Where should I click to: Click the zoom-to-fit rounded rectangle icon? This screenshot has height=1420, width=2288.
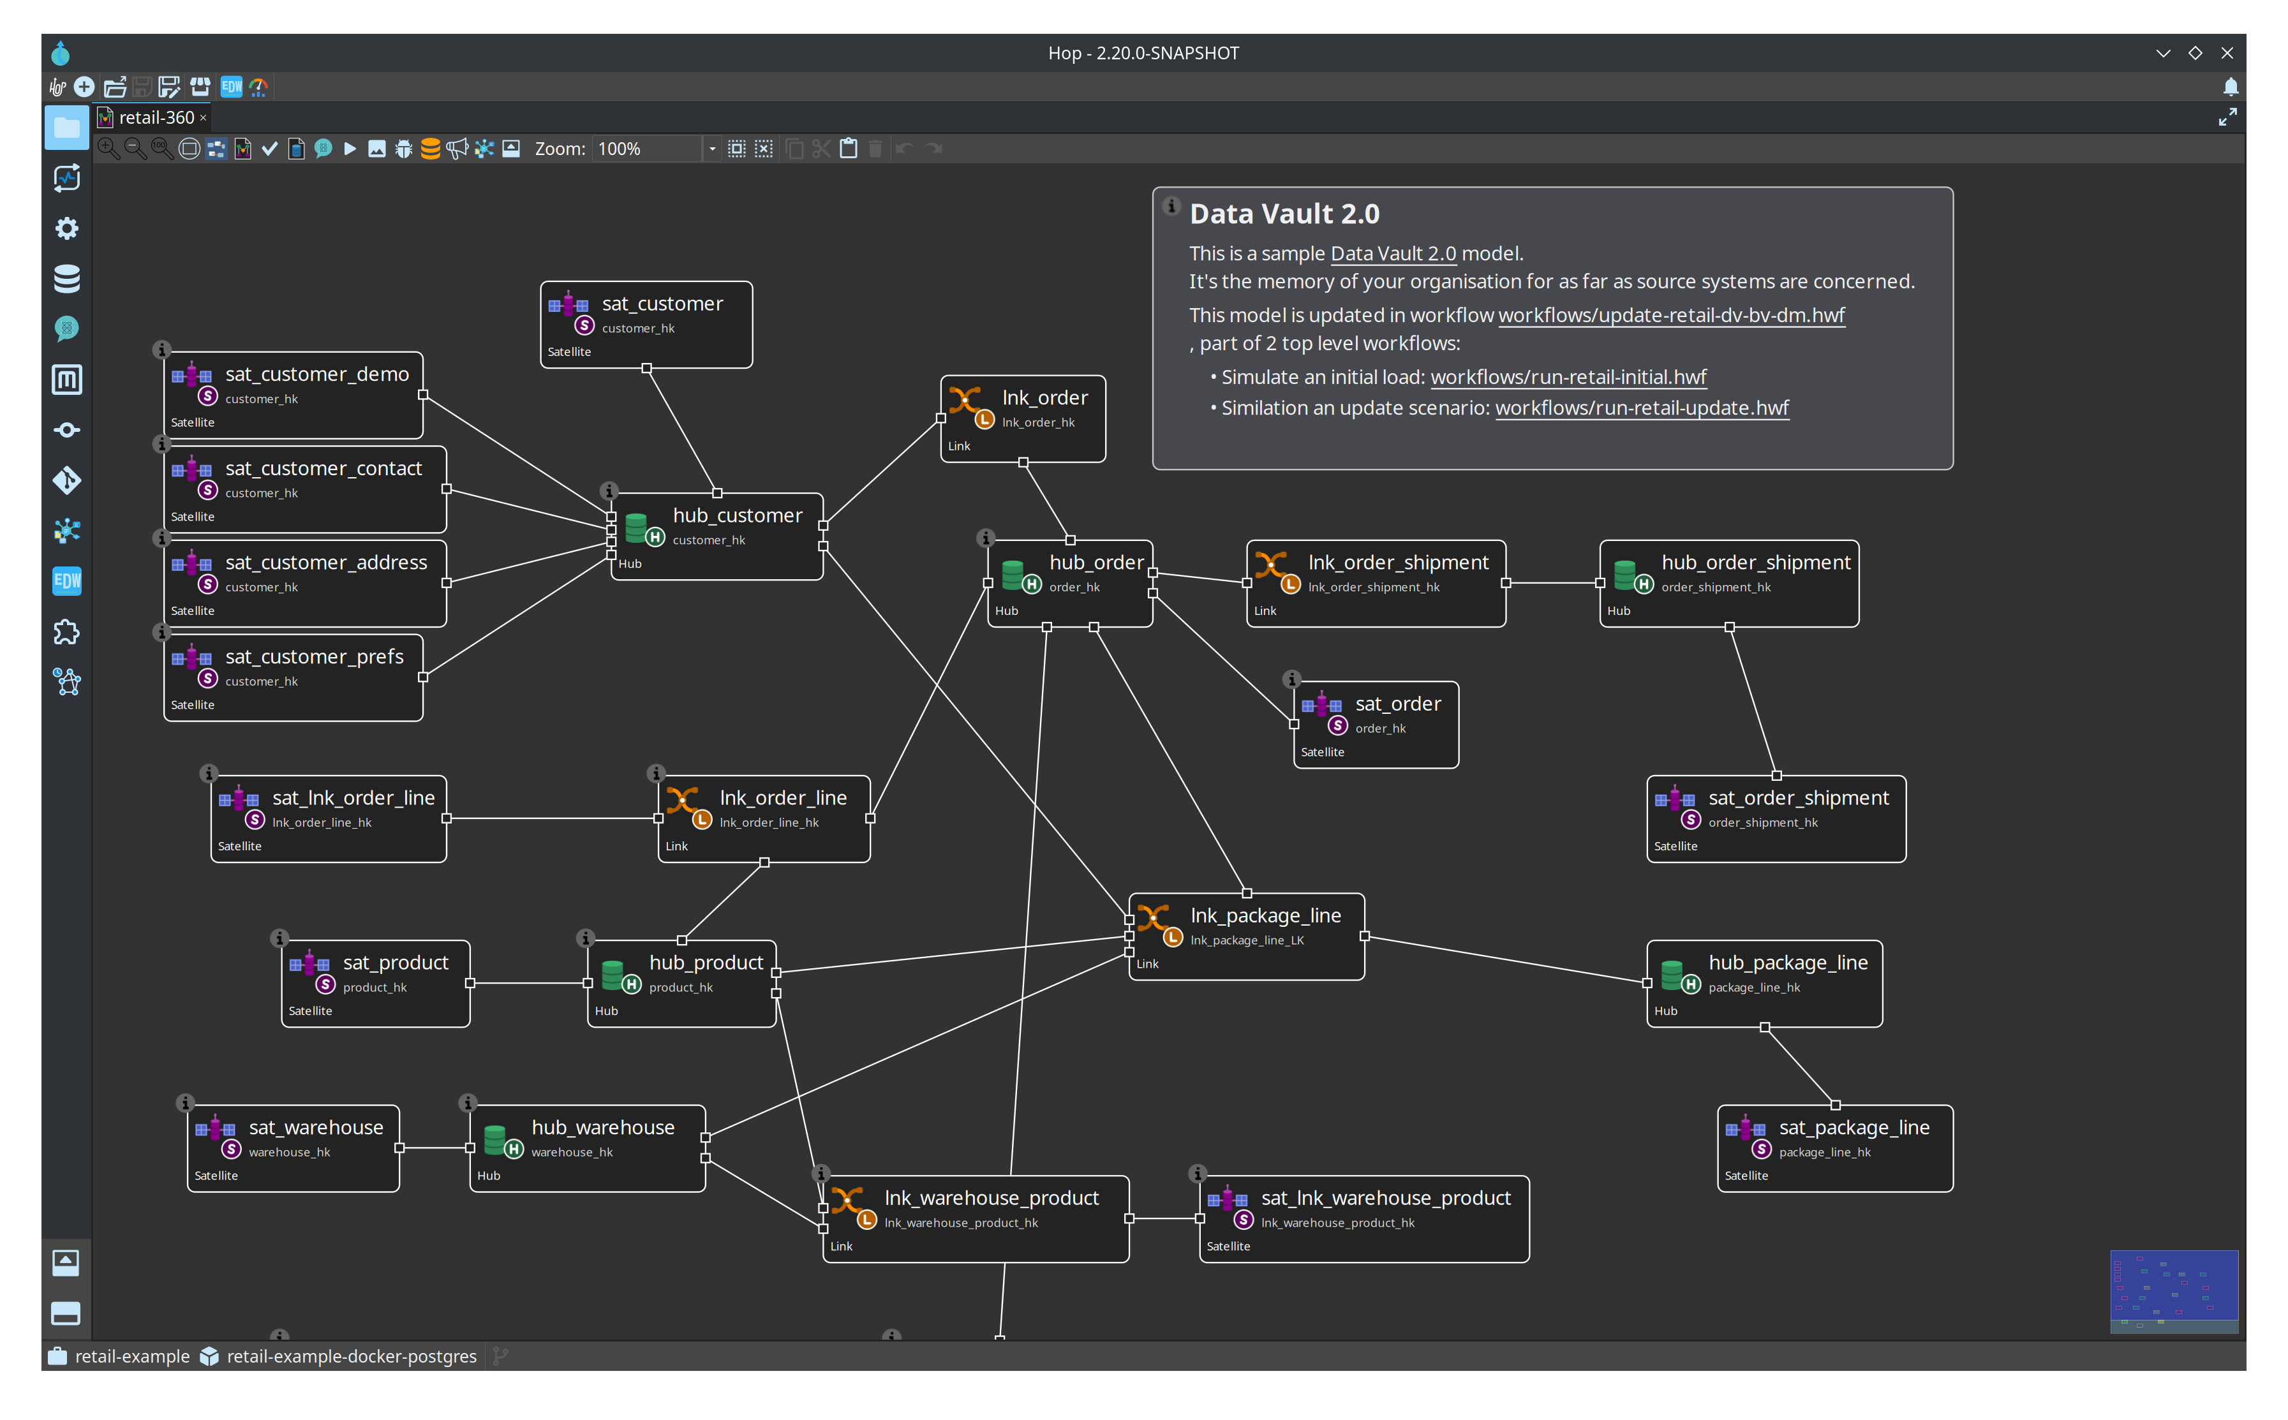[x=189, y=149]
